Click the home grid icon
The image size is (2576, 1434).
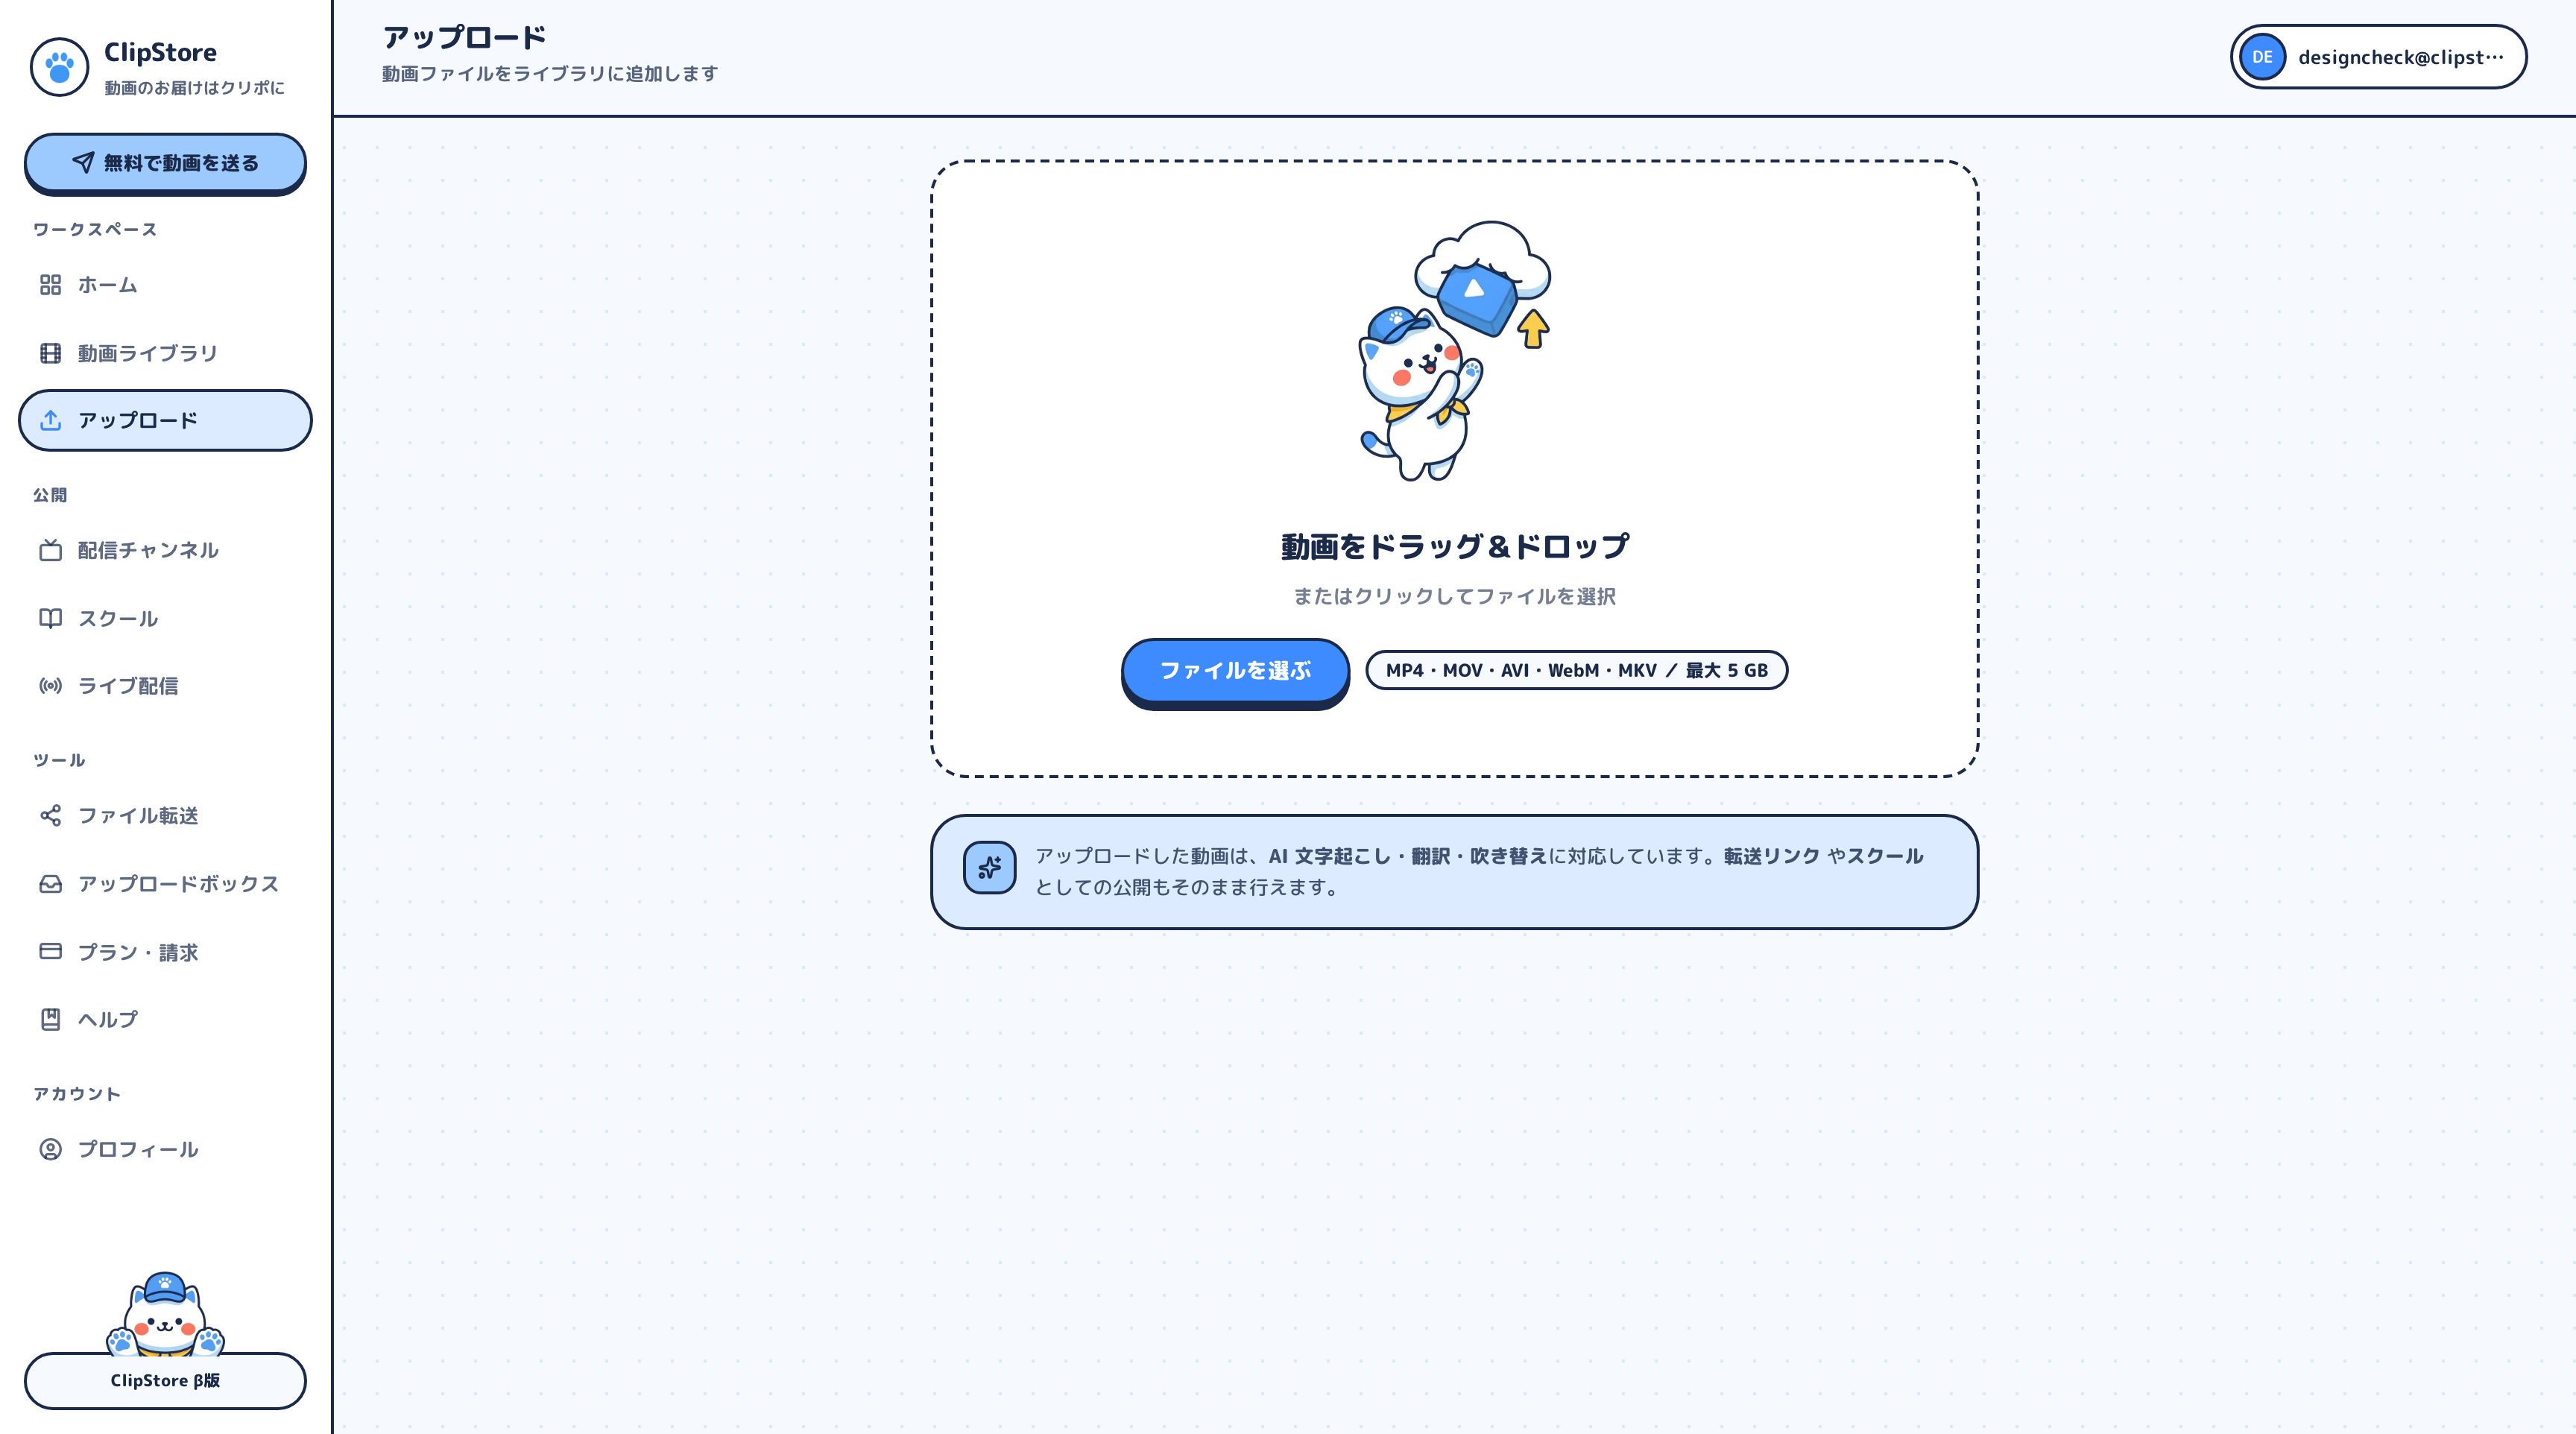[51, 285]
